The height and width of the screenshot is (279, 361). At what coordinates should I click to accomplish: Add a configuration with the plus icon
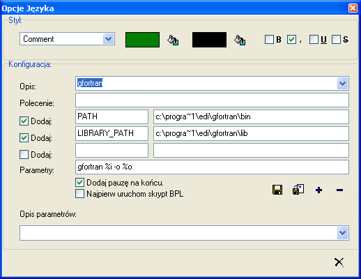318,190
